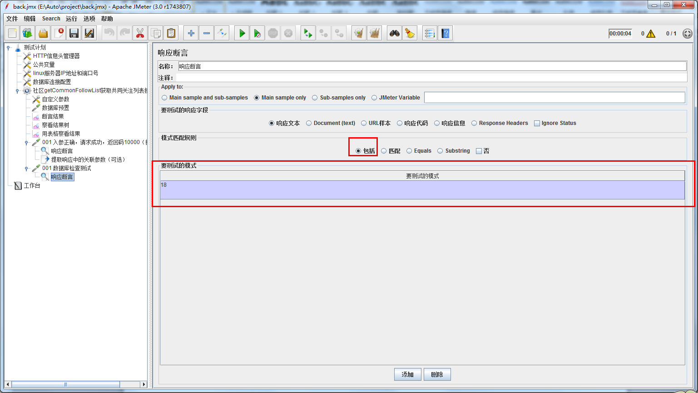Image resolution: width=698 pixels, height=393 pixels.
Task: Click the Undo arrow icon
Action: pyautogui.click(x=109, y=33)
